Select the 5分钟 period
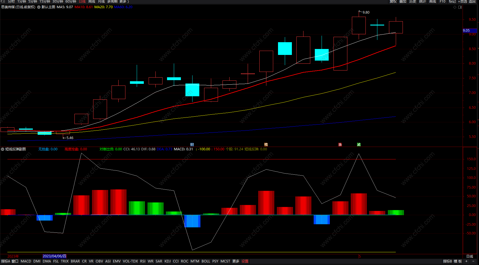Viewport: 479px width, 265px height. click(33, 1)
